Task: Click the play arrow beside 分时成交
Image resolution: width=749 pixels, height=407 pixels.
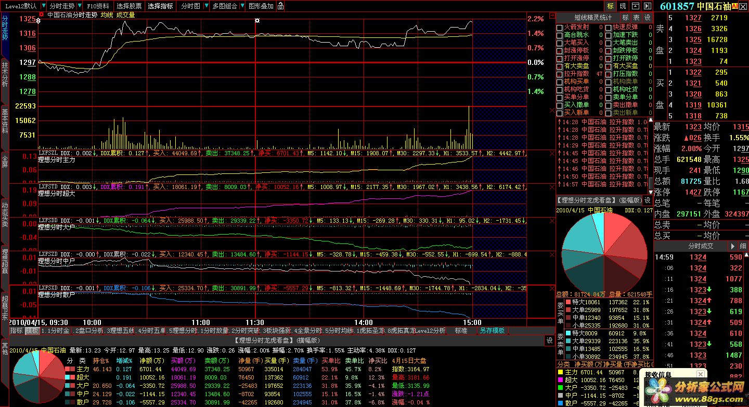Action: click(x=733, y=246)
